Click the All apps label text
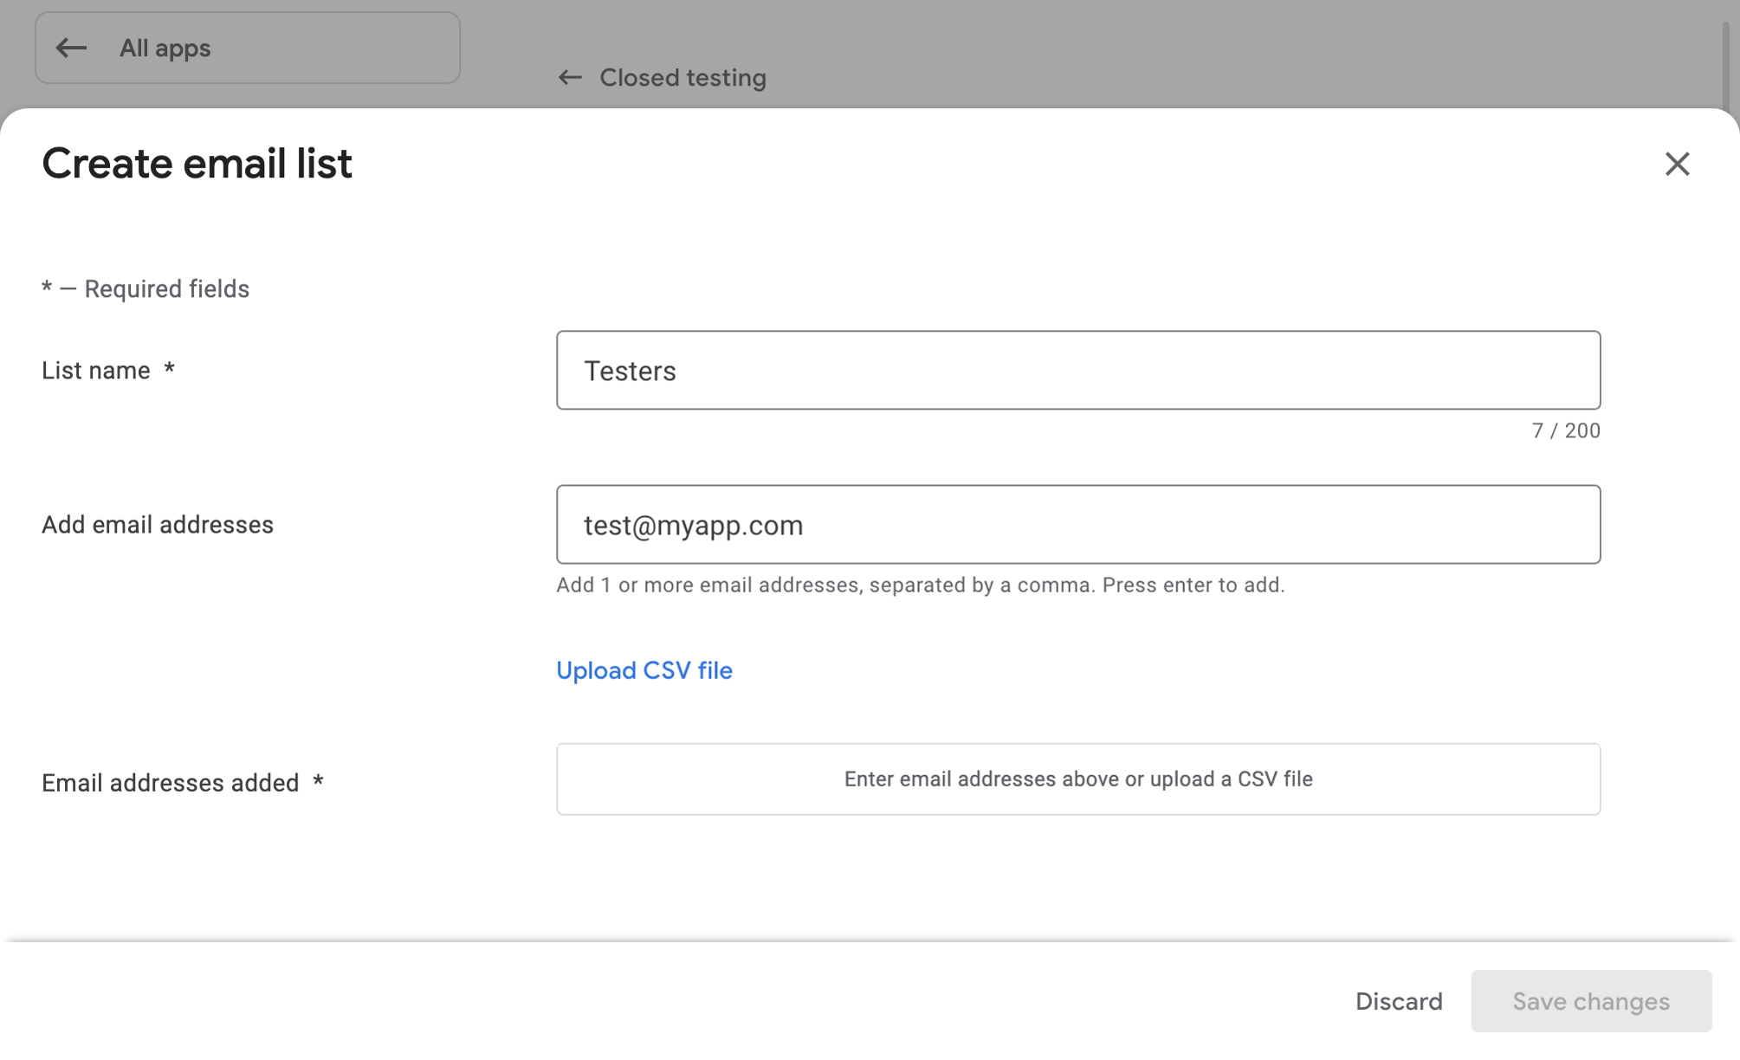 [x=165, y=48]
